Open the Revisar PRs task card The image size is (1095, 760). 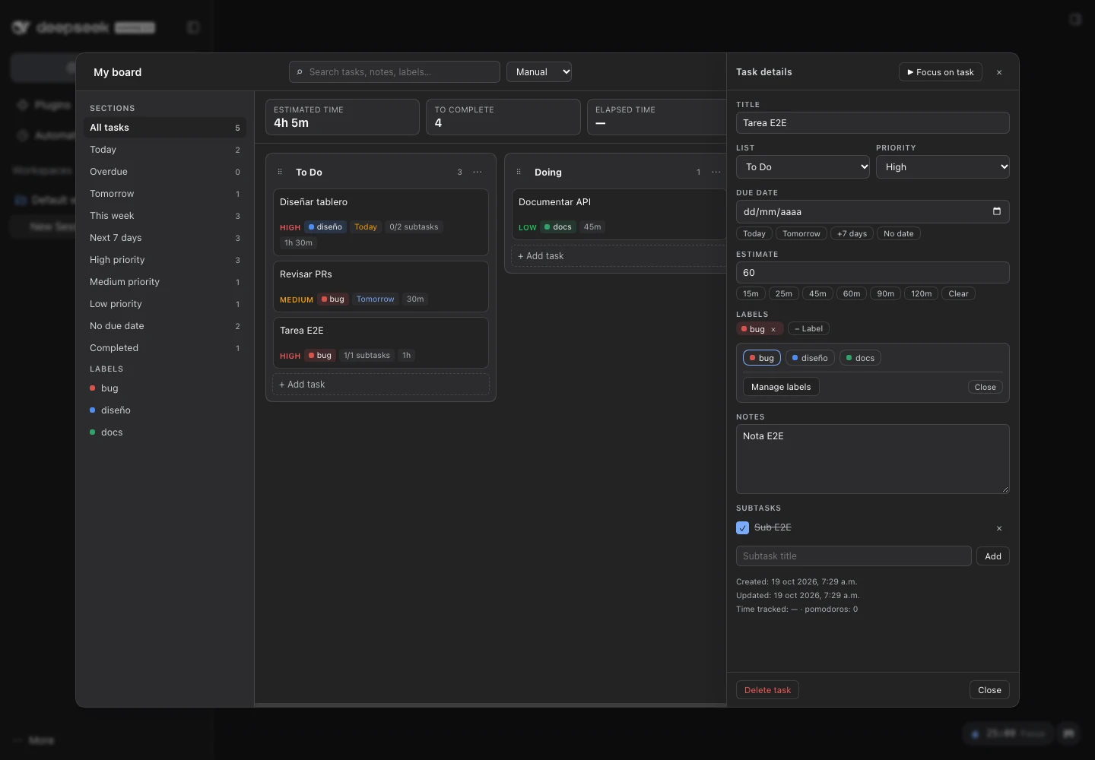381,287
